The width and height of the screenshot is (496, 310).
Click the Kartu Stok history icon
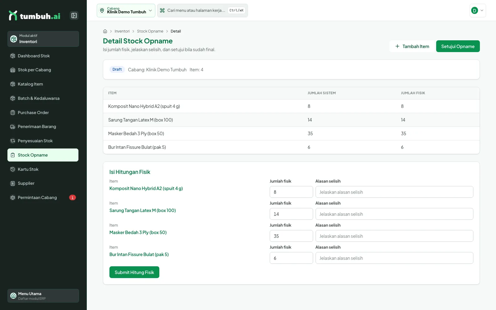coord(13,169)
